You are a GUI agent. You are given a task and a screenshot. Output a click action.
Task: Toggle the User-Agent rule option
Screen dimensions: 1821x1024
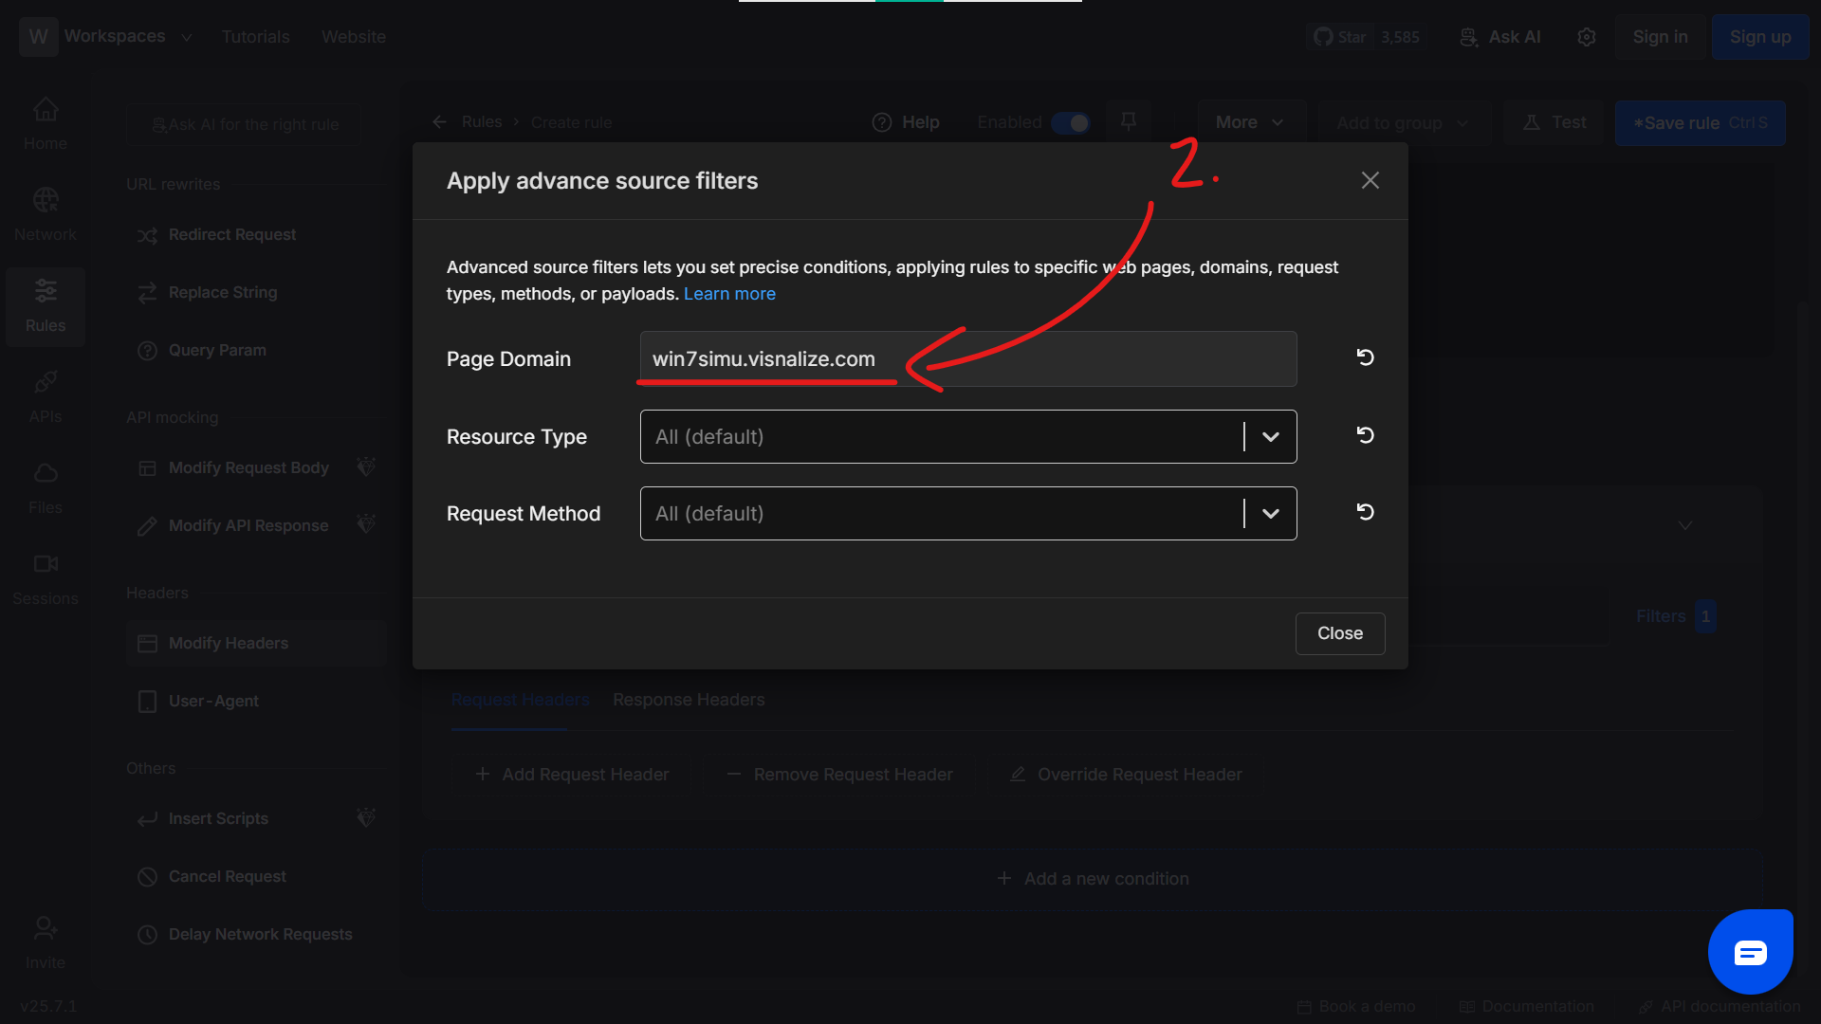(x=212, y=701)
